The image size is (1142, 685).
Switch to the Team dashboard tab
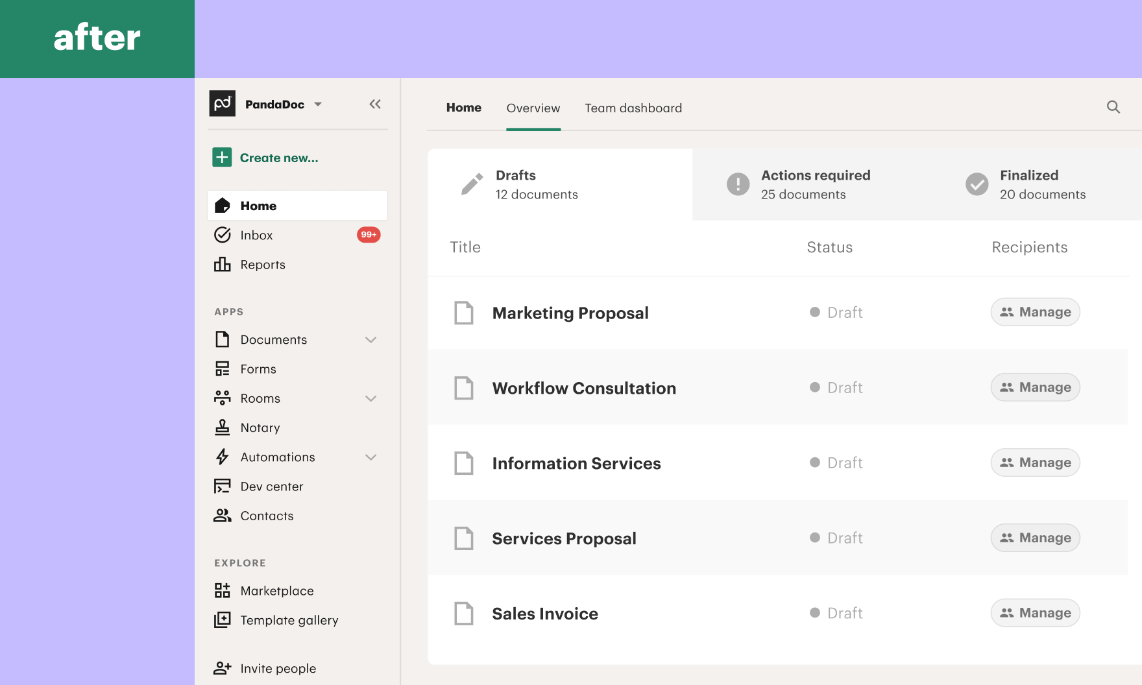[633, 108]
